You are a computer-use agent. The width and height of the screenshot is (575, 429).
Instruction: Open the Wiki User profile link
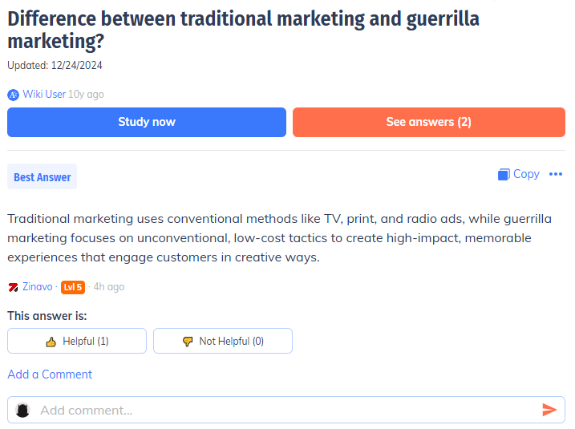44,95
